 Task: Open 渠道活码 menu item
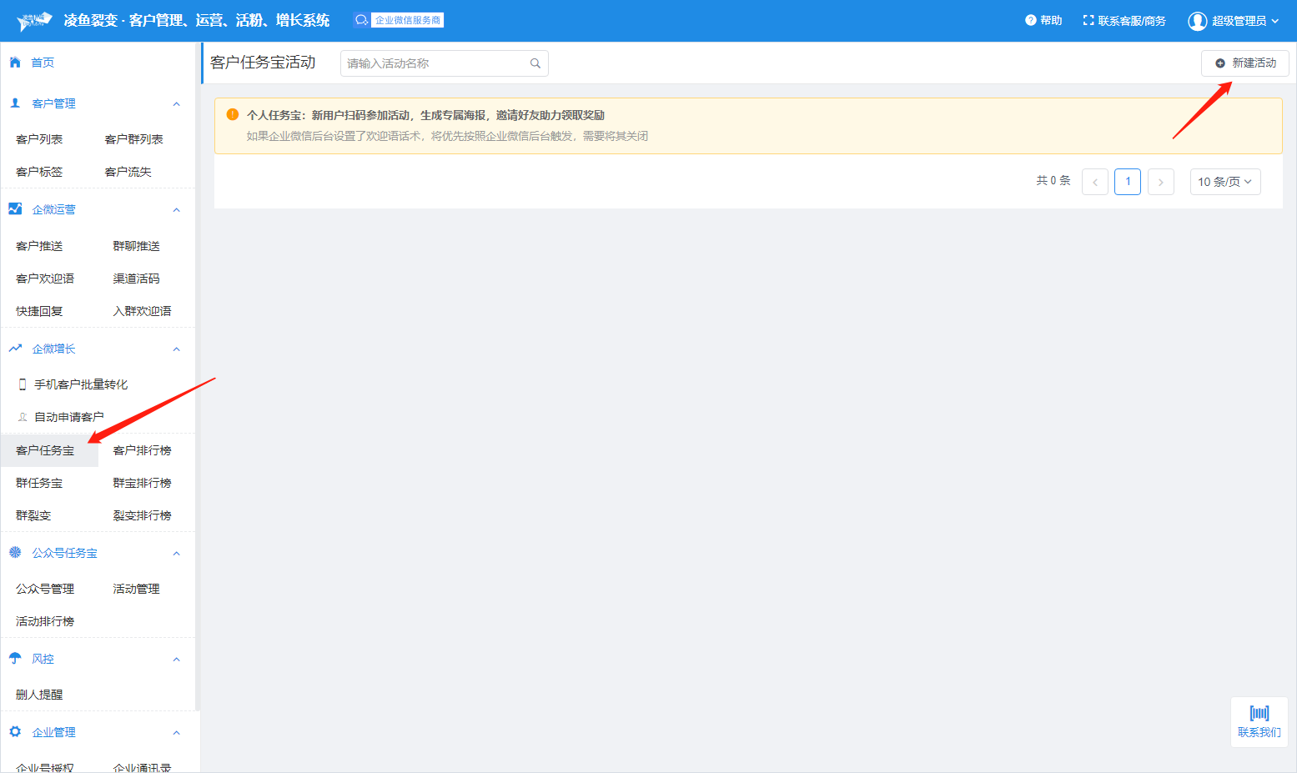[x=136, y=279]
